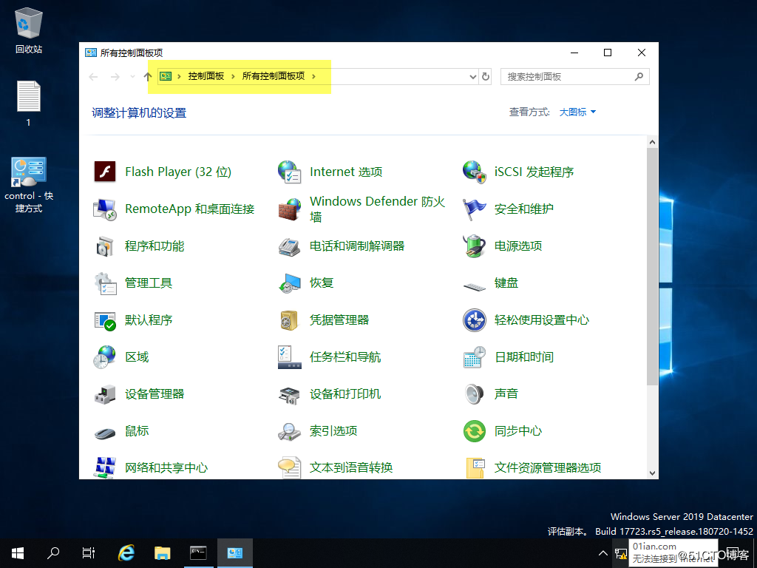This screenshot has height=568, width=757.
Task: Open 电源选项 battery icon
Action: (474, 246)
